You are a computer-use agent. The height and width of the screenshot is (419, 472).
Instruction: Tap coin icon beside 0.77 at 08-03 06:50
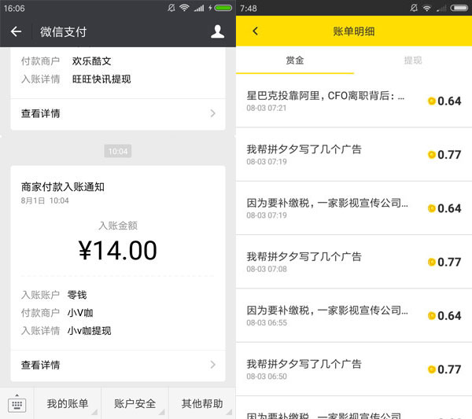point(432,369)
